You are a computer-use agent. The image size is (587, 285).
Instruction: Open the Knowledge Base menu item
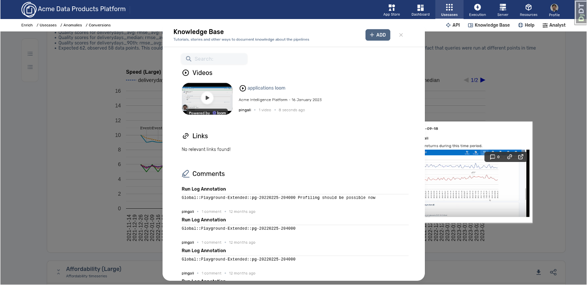[489, 25]
